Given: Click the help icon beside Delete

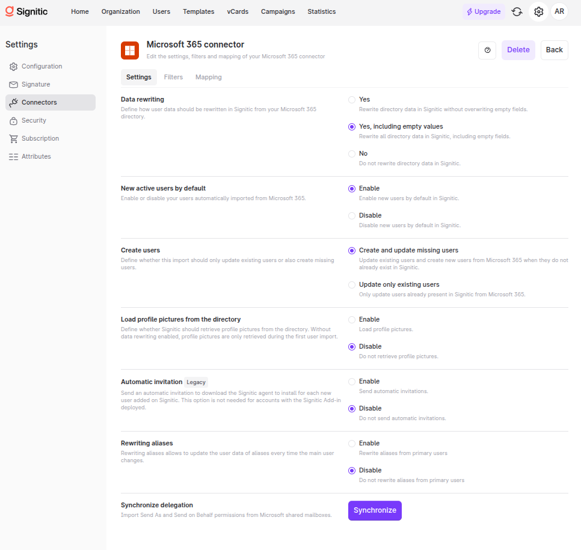Looking at the screenshot, I should pyautogui.click(x=487, y=50).
